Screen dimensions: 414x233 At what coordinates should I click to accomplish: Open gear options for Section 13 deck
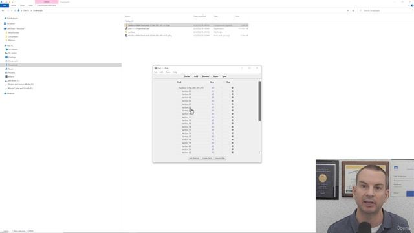(232, 124)
